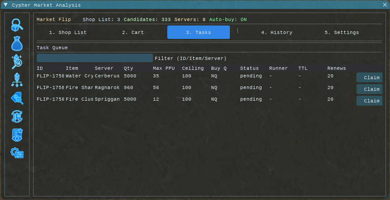Select the Tasks tab
Image resolution: width=390 pixels, height=200 pixels.
(x=199, y=33)
